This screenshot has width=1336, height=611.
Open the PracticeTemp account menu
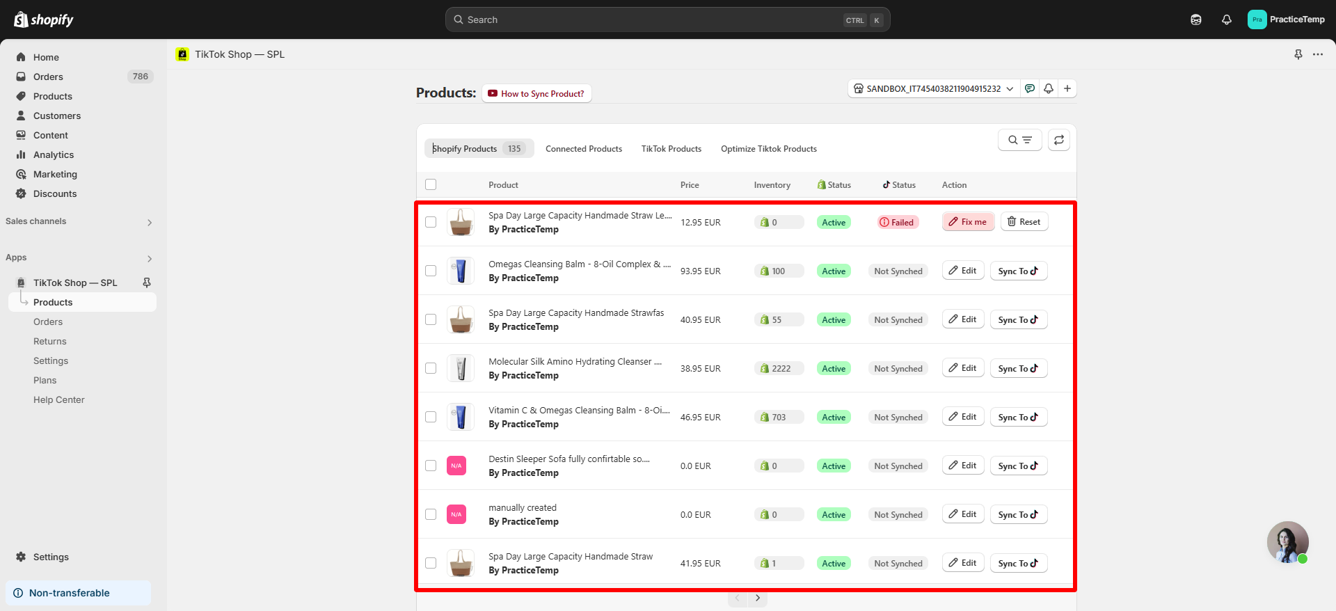pyautogui.click(x=1287, y=19)
